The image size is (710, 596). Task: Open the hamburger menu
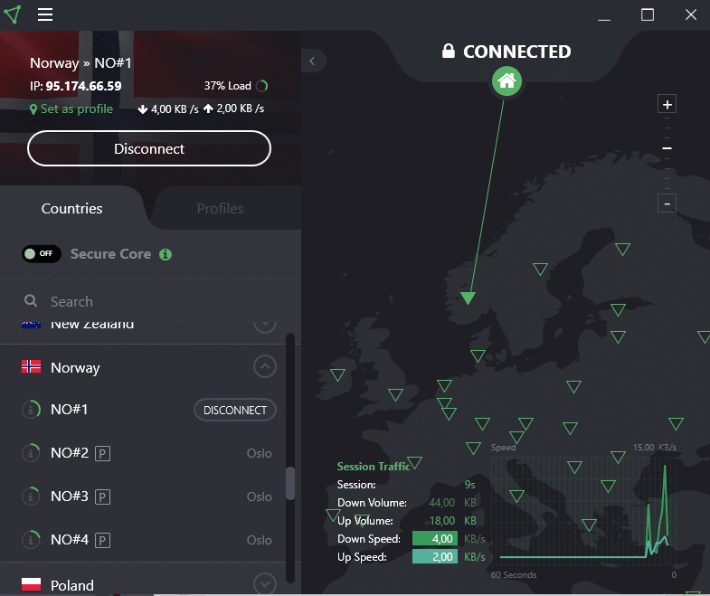coord(45,14)
